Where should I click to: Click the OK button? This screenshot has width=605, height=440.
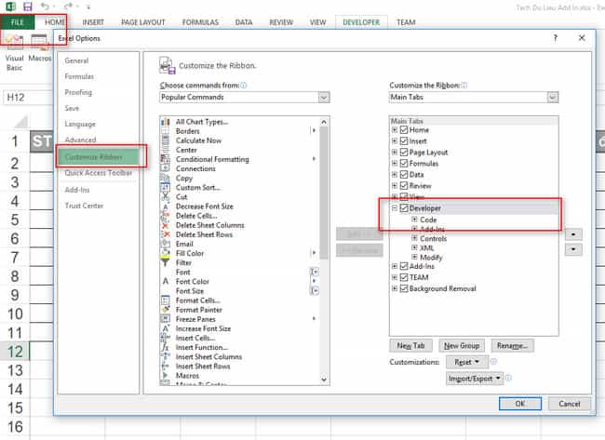click(x=520, y=404)
